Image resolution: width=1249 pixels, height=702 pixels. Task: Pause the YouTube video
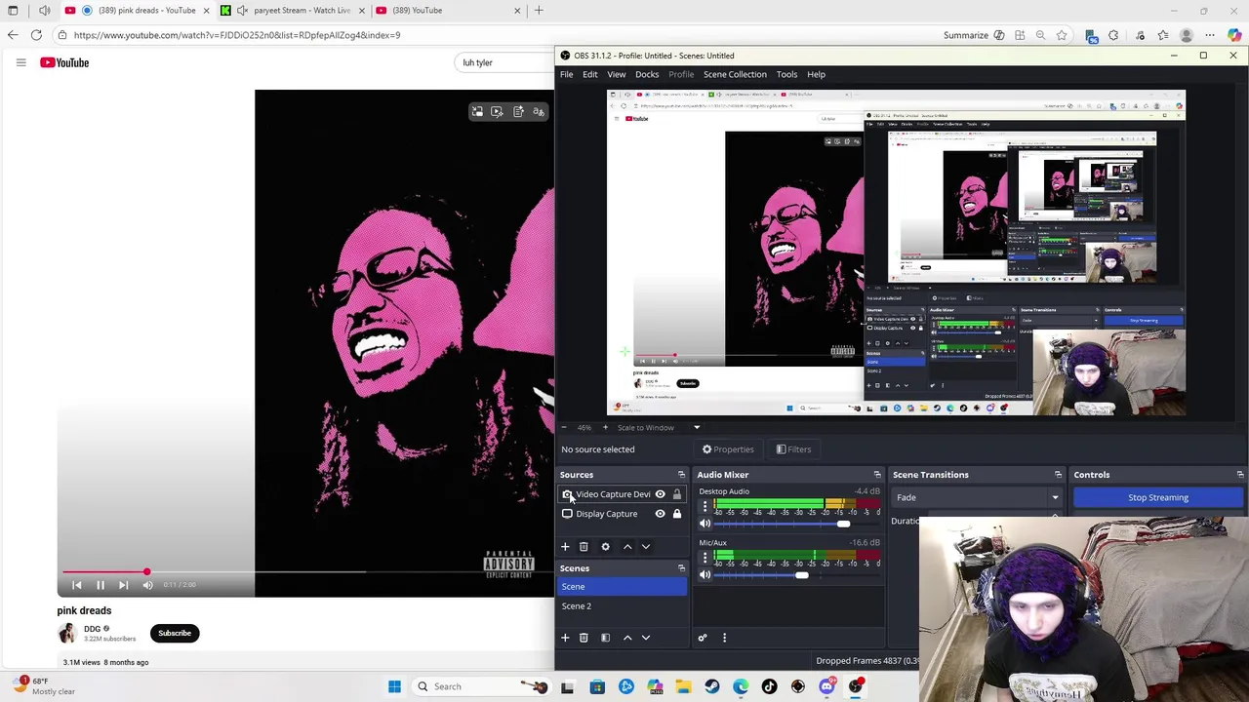pos(100,585)
